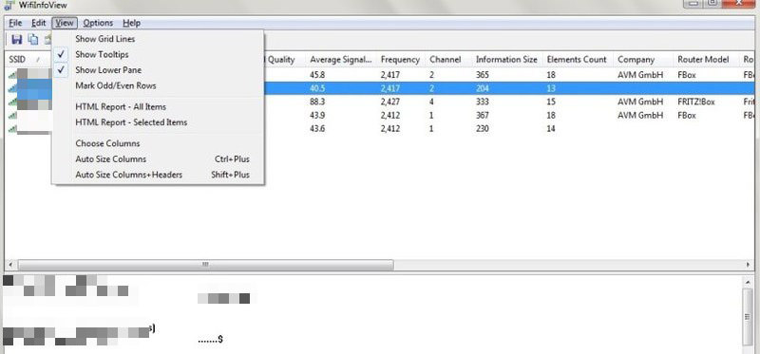Click the WifiInfoView title bar app icon

coord(9,6)
